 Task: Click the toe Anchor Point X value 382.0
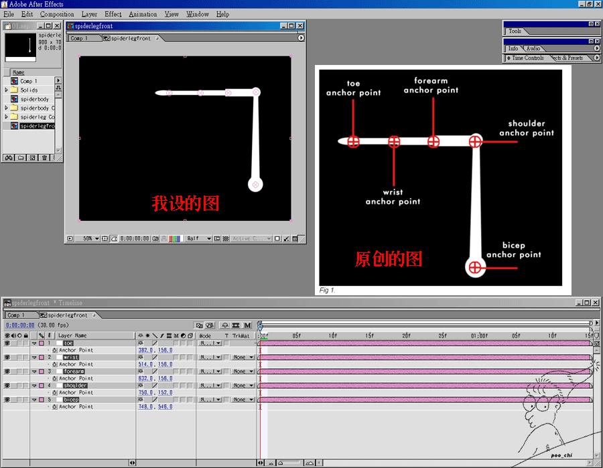[146, 350]
